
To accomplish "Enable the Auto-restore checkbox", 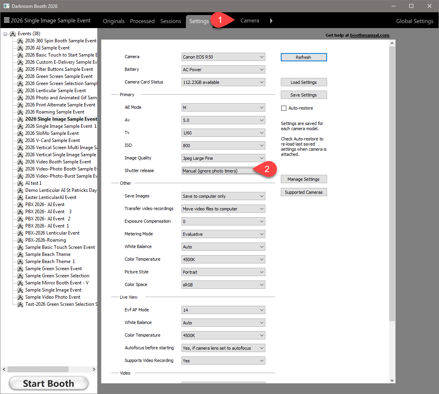I will (x=284, y=108).
